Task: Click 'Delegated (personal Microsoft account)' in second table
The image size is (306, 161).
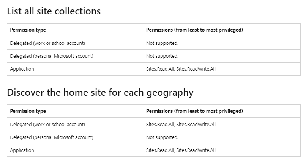Action: [52, 137]
